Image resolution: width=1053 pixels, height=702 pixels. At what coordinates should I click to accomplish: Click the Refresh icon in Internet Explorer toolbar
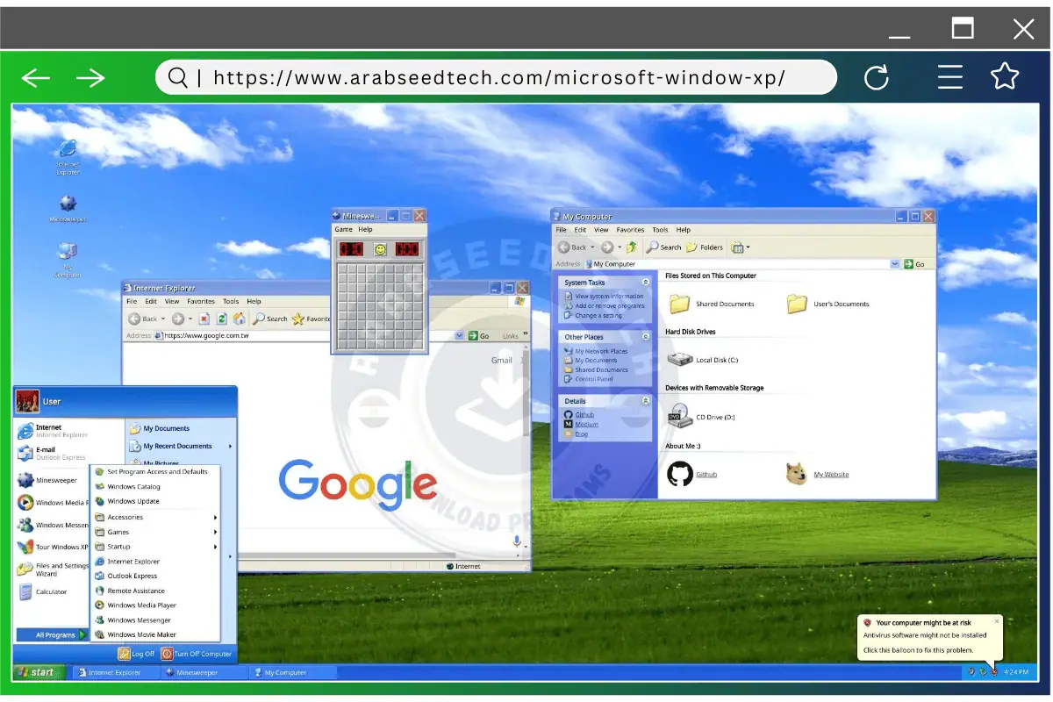pyautogui.click(x=221, y=319)
